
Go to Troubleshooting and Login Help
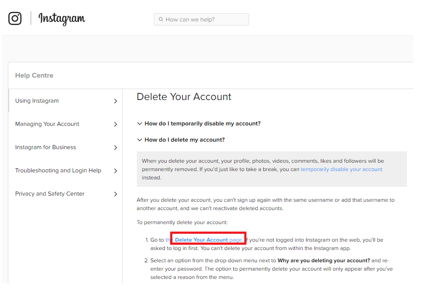click(58, 171)
